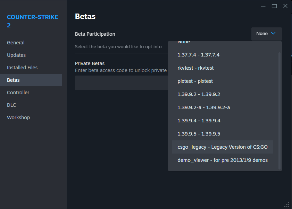Choose the 1.39.9.4 beta version
The height and width of the screenshot is (209, 292).
click(x=199, y=121)
